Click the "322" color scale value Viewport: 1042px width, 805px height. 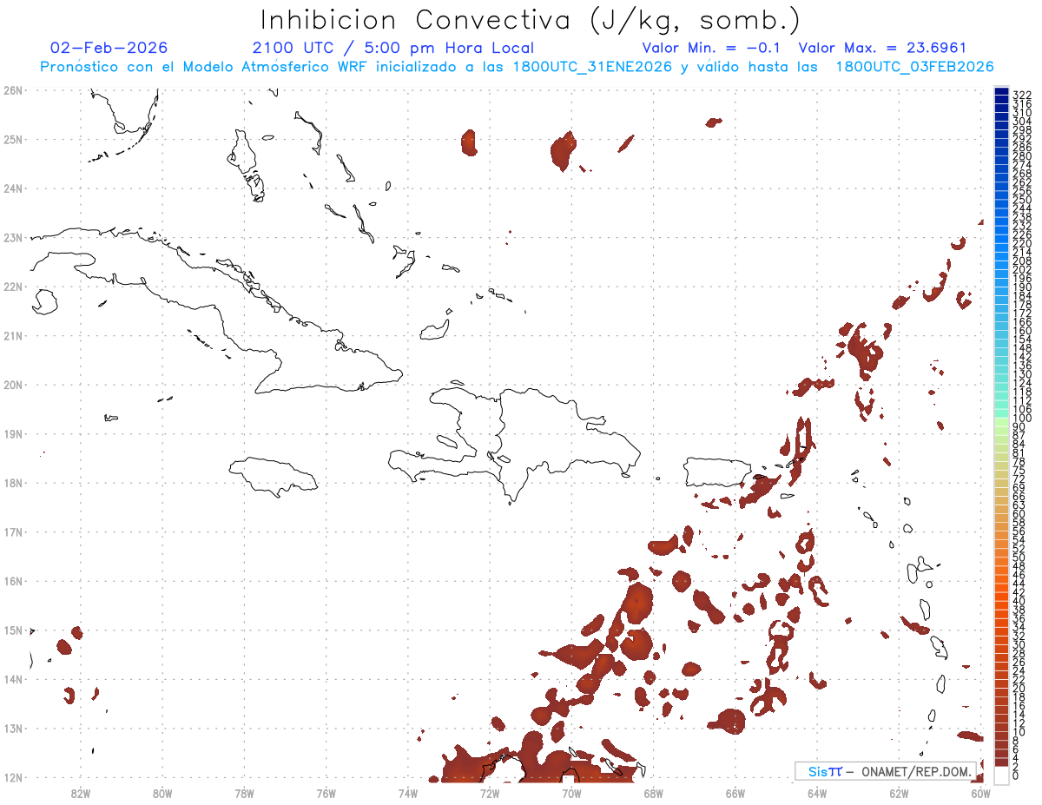pyautogui.click(x=1022, y=95)
